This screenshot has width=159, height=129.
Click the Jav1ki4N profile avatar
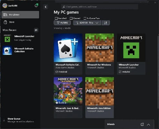click(5, 5)
